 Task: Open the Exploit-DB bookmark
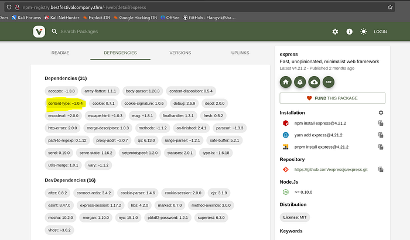tap(97, 18)
